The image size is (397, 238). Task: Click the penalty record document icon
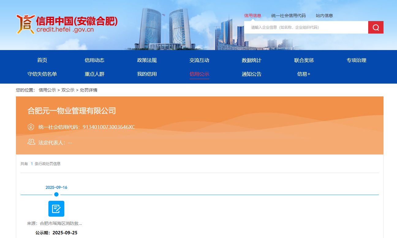click(56, 209)
